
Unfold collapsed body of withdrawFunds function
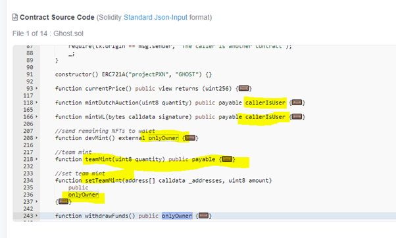tap(203, 216)
